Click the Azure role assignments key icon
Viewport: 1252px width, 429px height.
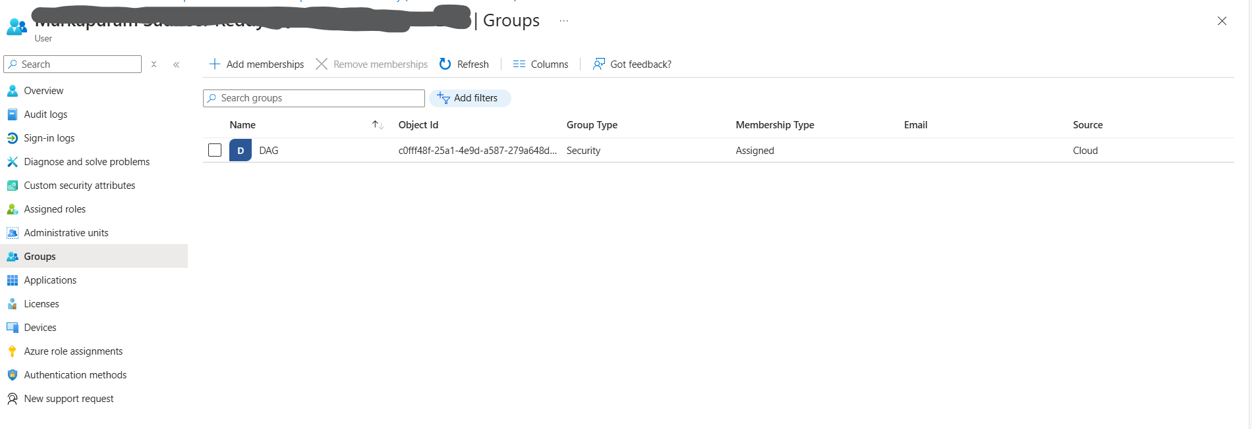(x=13, y=351)
